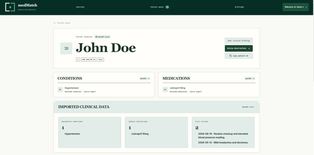Click the down arrow in Review observations

point(249,48)
